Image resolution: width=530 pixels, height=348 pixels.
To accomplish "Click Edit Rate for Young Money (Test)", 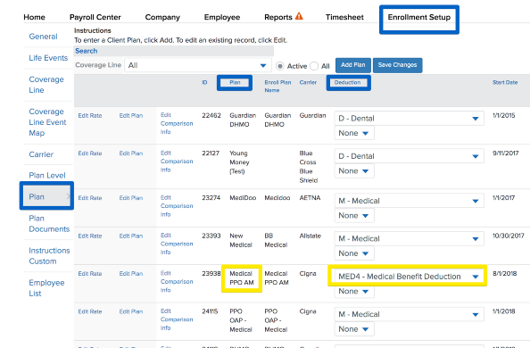I will [x=90, y=153].
